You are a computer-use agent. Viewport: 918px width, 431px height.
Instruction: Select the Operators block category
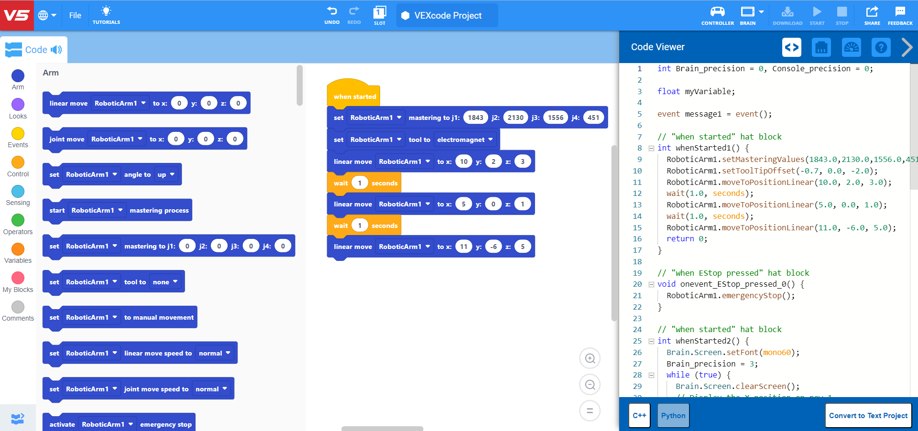coord(18,224)
